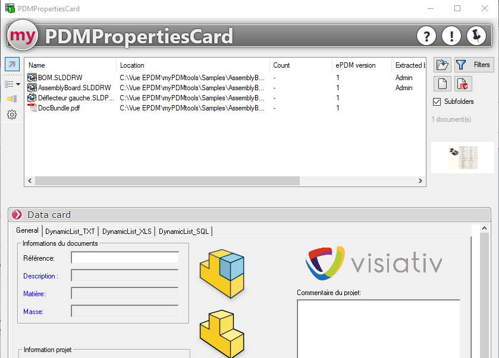
Task: Click the open folder icon button
Action: click(x=442, y=65)
